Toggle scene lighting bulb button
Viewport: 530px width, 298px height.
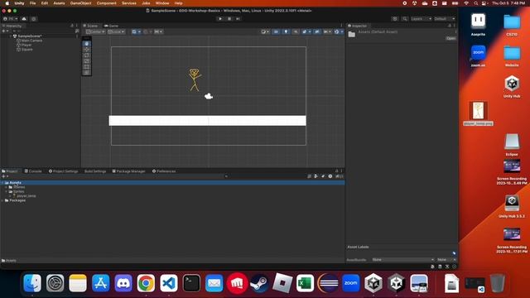[x=286, y=31]
